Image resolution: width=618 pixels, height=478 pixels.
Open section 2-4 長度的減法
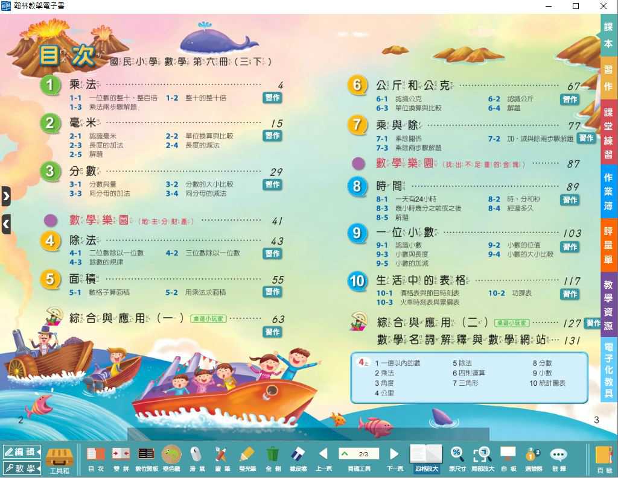pyautogui.click(x=193, y=145)
